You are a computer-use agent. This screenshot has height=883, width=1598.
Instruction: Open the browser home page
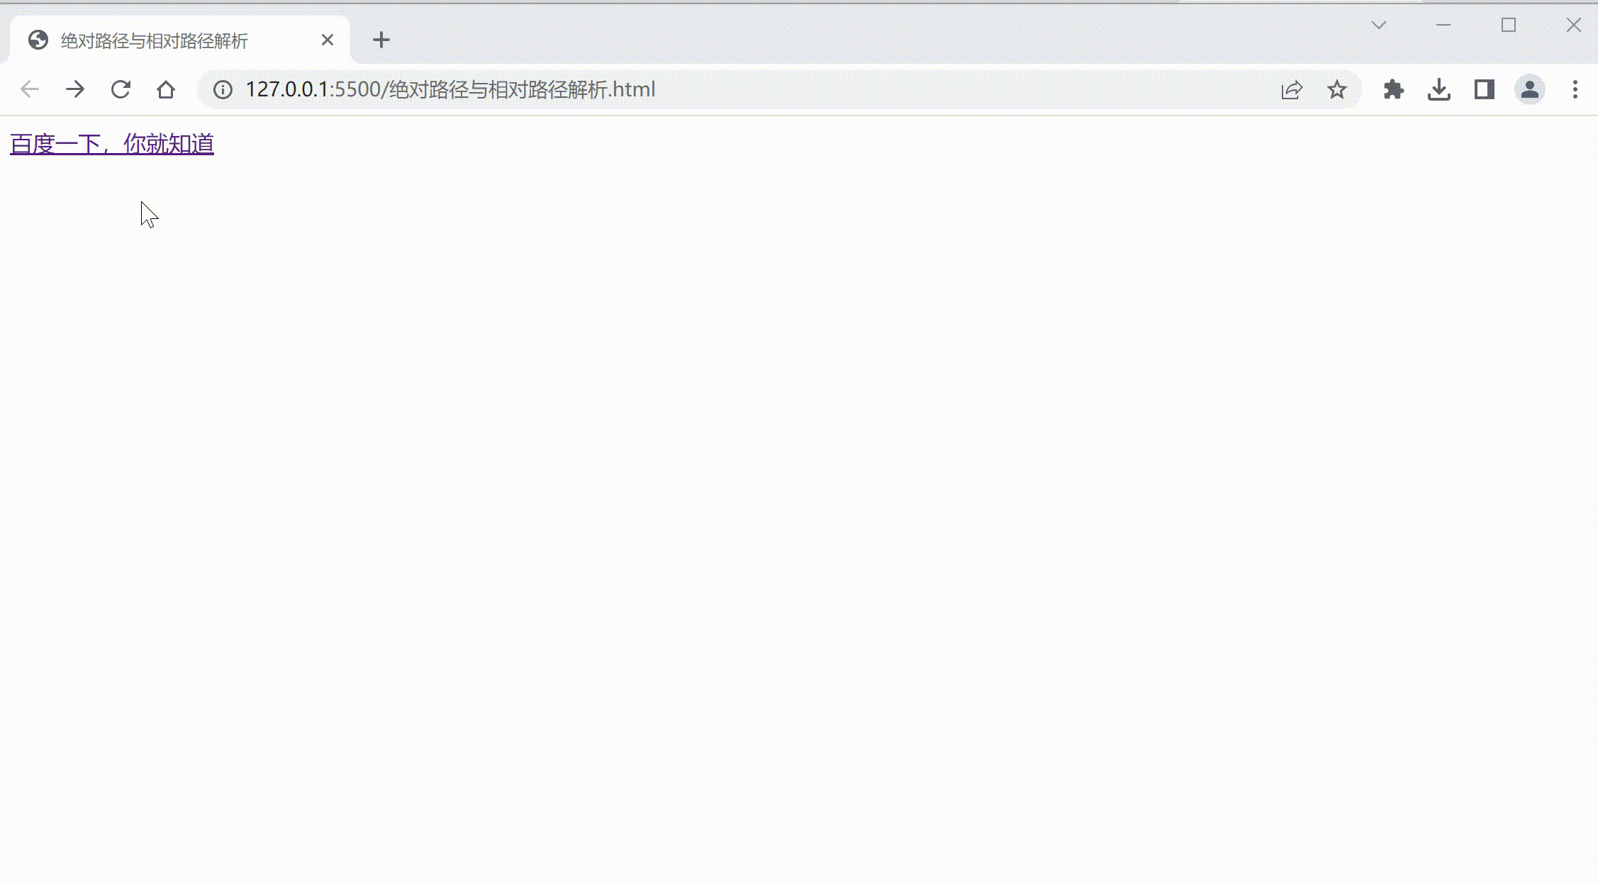[x=166, y=89]
